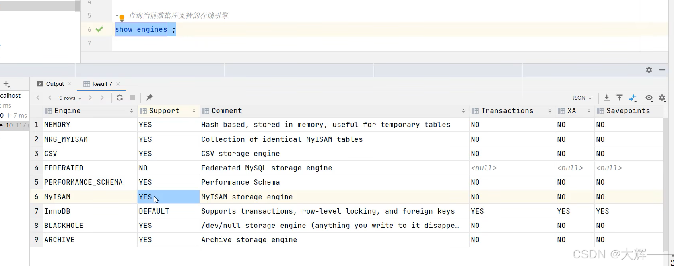Select row number 7 in the grid
Screen dimensions: 674x266
pos(36,211)
